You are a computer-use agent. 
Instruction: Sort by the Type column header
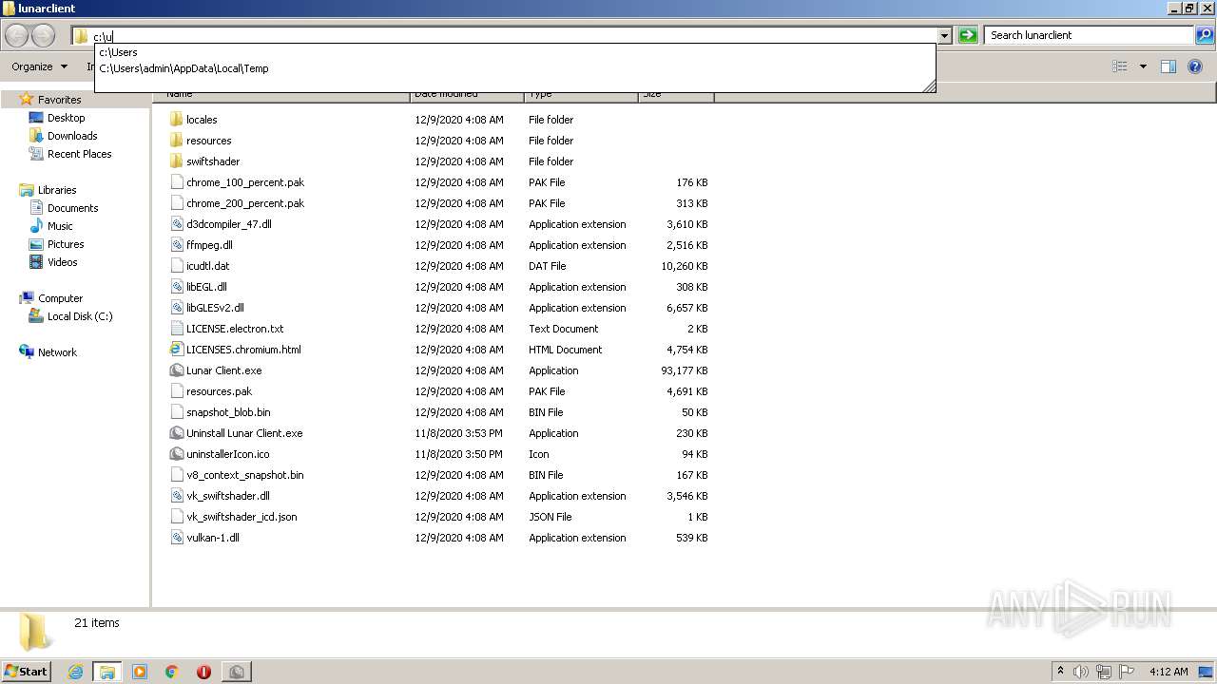[x=581, y=94]
